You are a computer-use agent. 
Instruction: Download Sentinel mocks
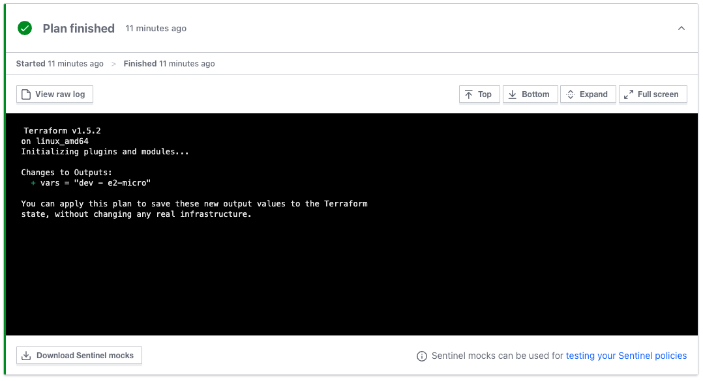click(x=79, y=356)
